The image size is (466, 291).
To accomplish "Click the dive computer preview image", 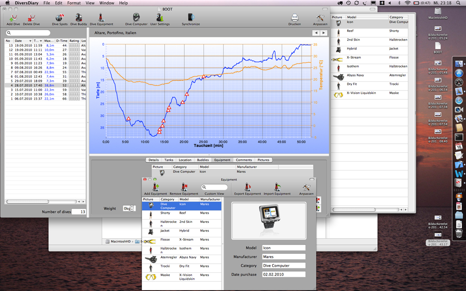I will 268,221.
